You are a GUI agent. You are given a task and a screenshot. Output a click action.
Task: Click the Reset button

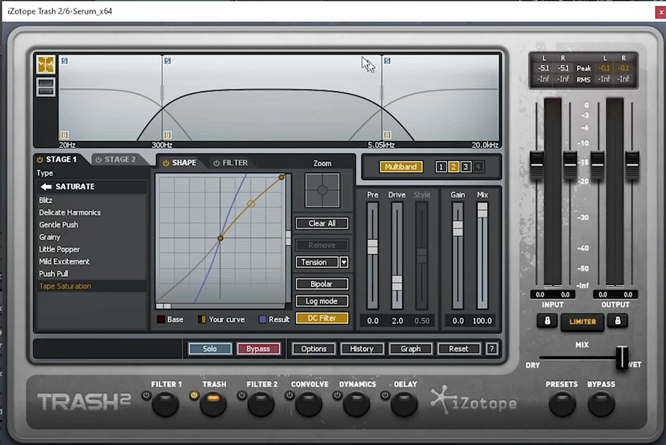pyautogui.click(x=459, y=349)
